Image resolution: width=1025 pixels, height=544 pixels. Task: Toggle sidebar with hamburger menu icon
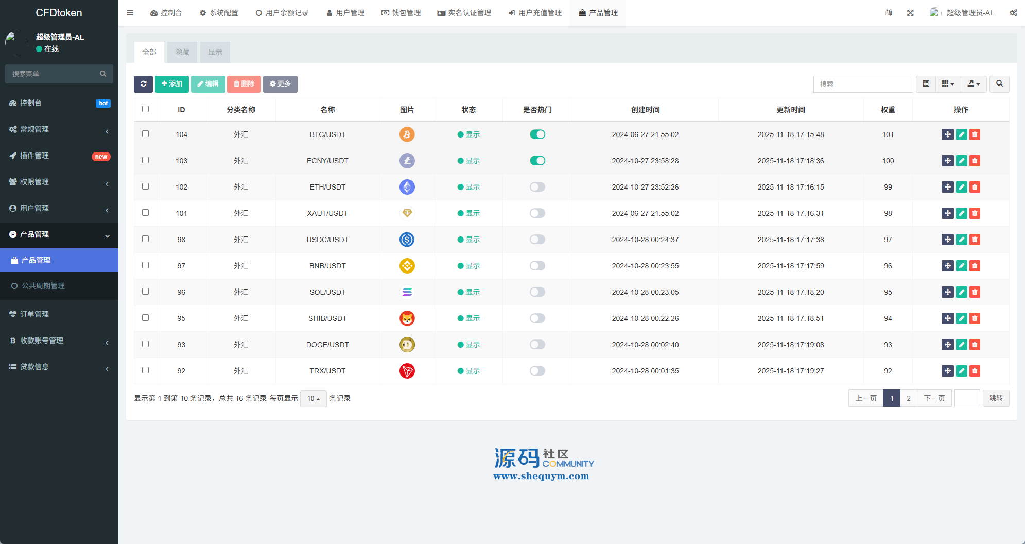pos(130,13)
